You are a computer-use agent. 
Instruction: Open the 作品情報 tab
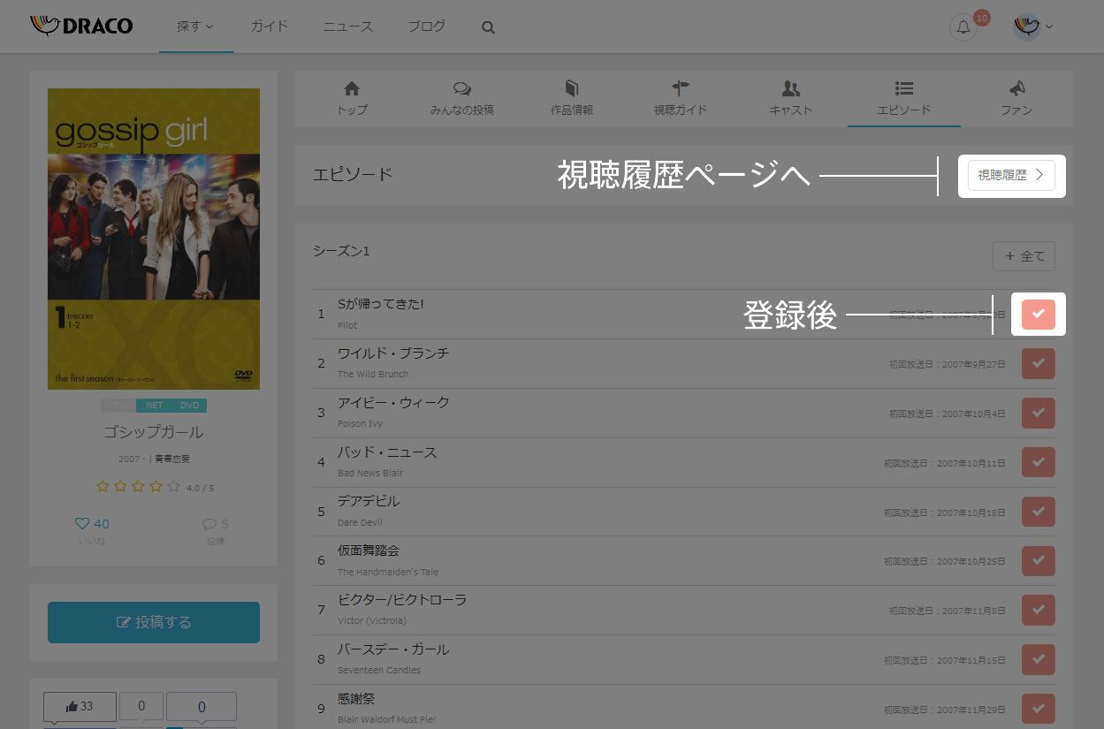coord(572,98)
